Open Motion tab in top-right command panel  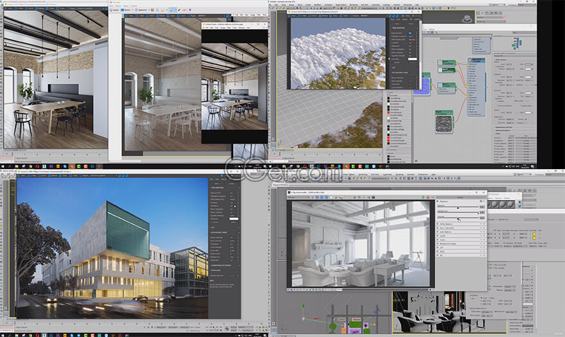tap(492, 12)
